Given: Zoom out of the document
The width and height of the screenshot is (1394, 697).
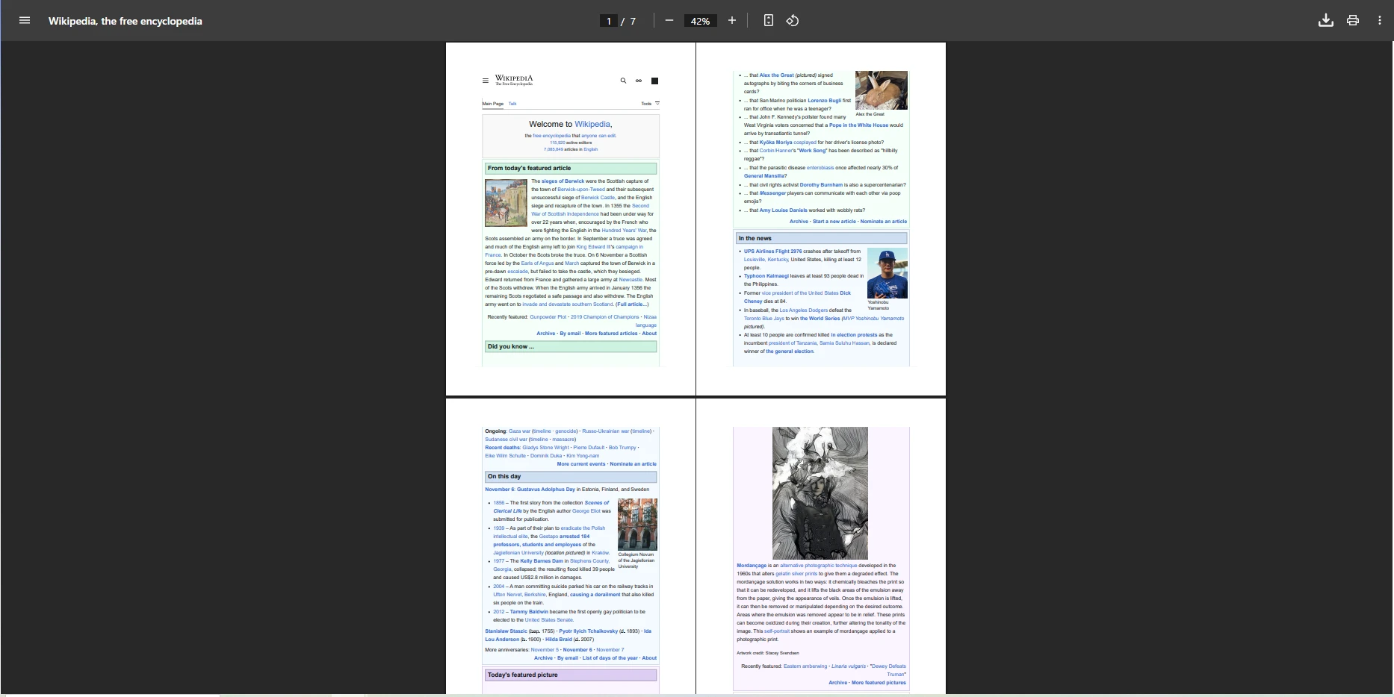Looking at the screenshot, I should (x=669, y=20).
